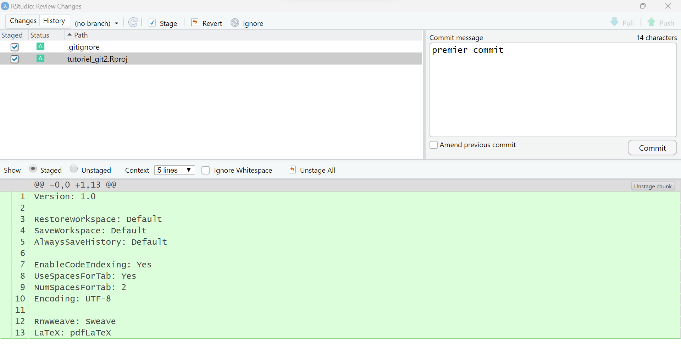Sort files by the Path column header
The height and width of the screenshot is (344, 681).
point(81,35)
